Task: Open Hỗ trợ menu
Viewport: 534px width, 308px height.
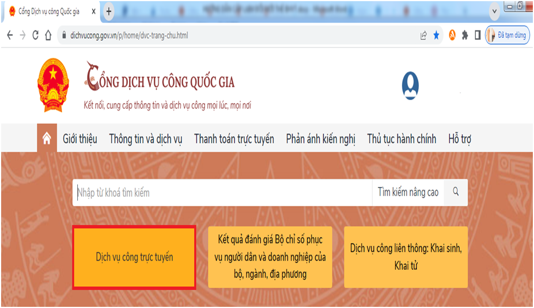Action: pos(460,139)
